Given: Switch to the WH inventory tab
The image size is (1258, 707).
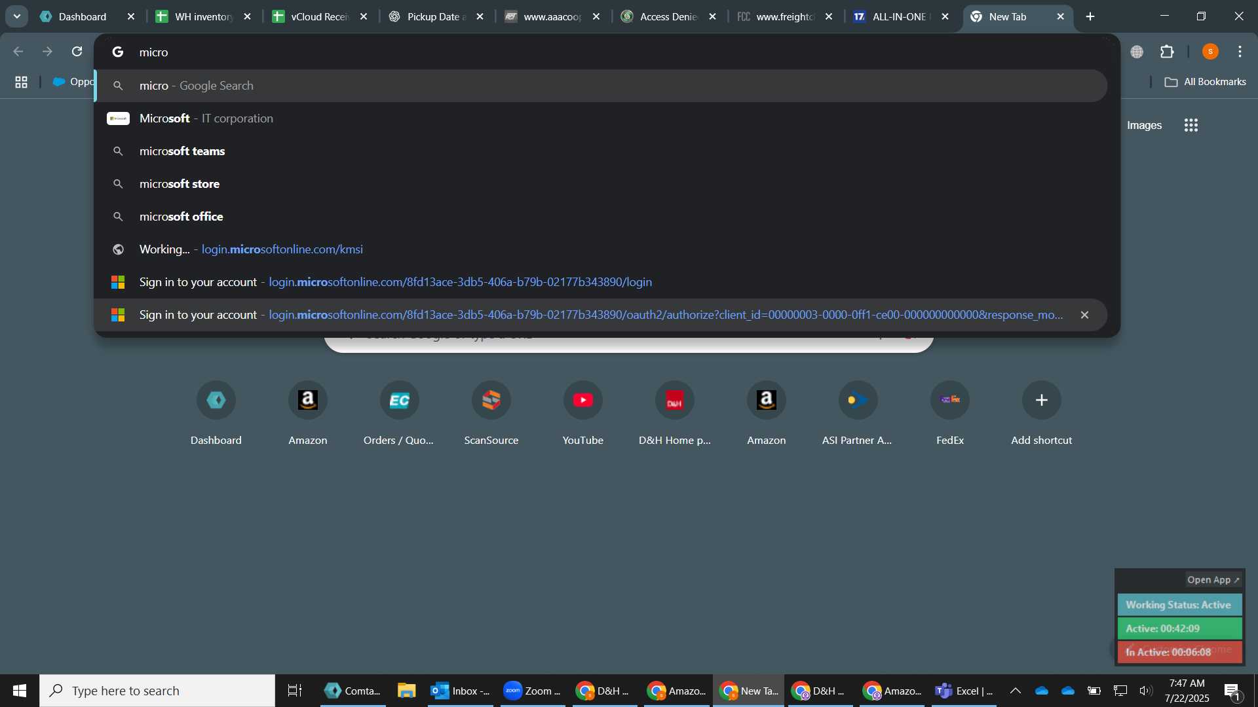Looking at the screenshot, I should [x=203, y=16].
